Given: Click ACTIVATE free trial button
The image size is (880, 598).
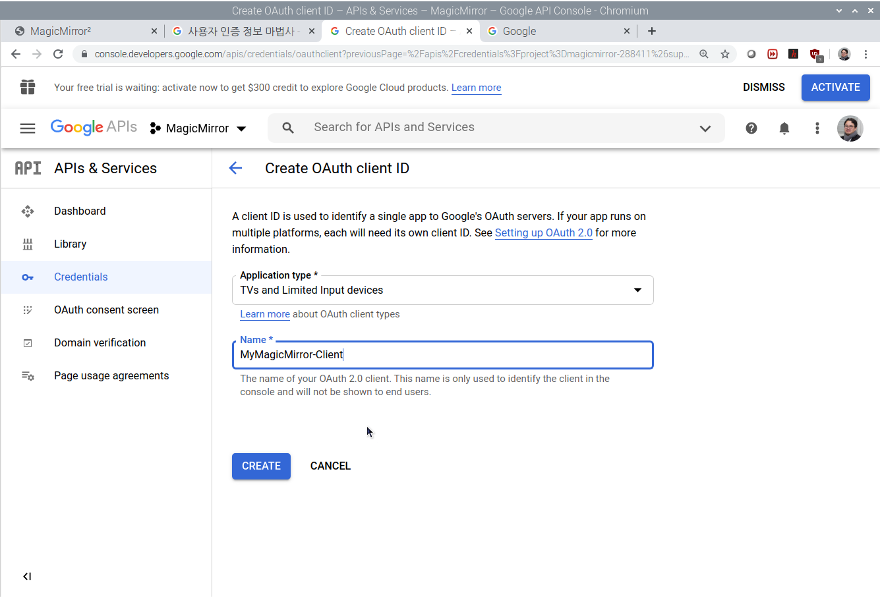Looking at the screenshot, I should click(835, 87).
